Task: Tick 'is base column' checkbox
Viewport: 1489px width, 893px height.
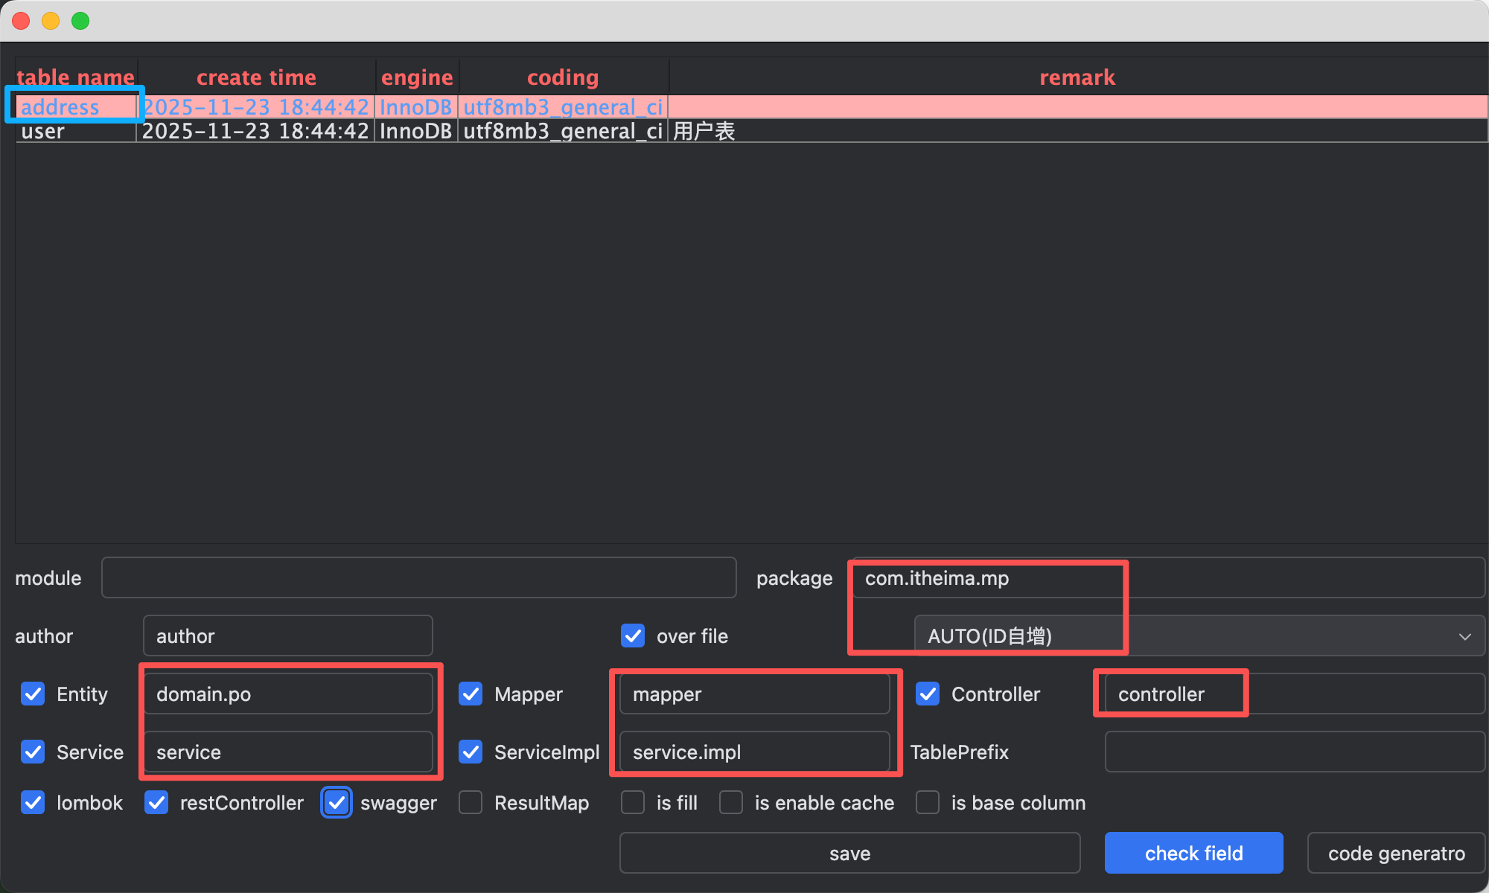Action: (928, 802)
